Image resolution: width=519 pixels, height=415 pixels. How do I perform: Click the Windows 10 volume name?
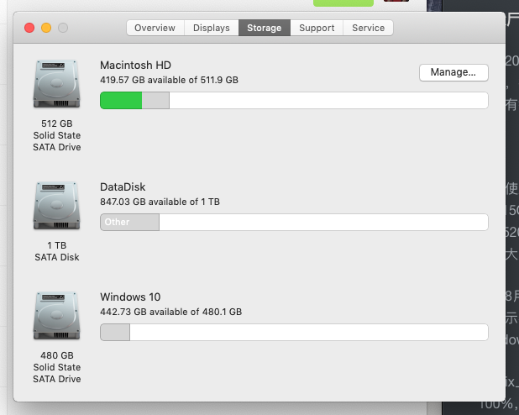point(130,297)
